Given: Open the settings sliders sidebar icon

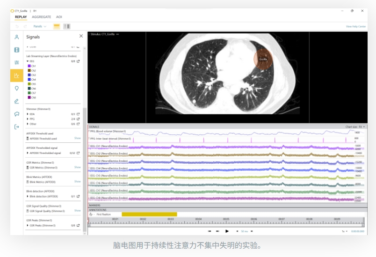Looking at the screenshot, I should click(17, 63).
